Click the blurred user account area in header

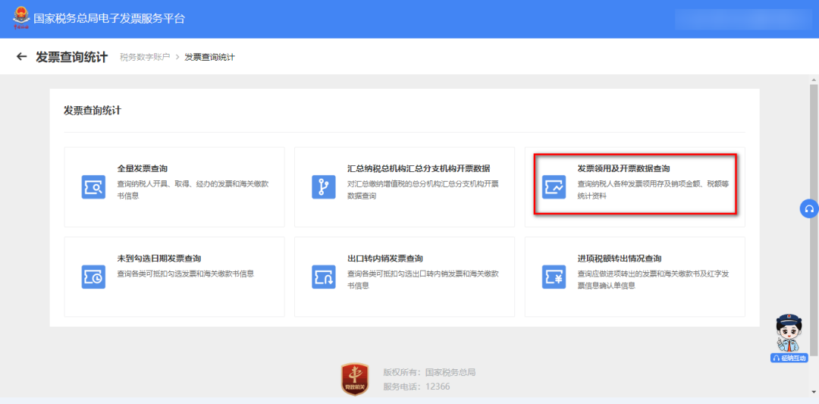tap(742, 19)
